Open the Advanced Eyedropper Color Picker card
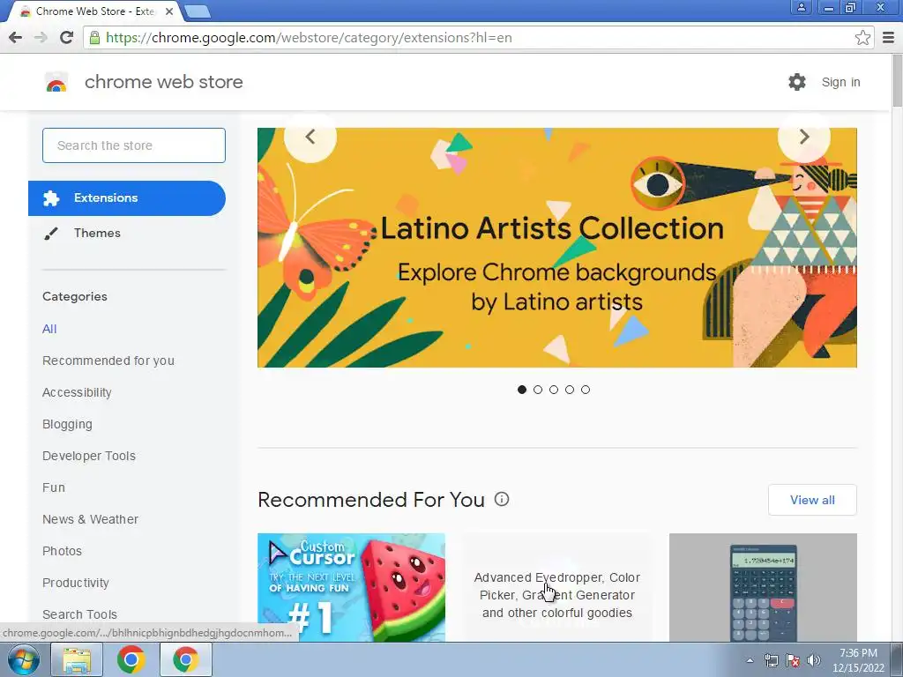The height and width of the screenshot is (677, 903). click(557, 587)
